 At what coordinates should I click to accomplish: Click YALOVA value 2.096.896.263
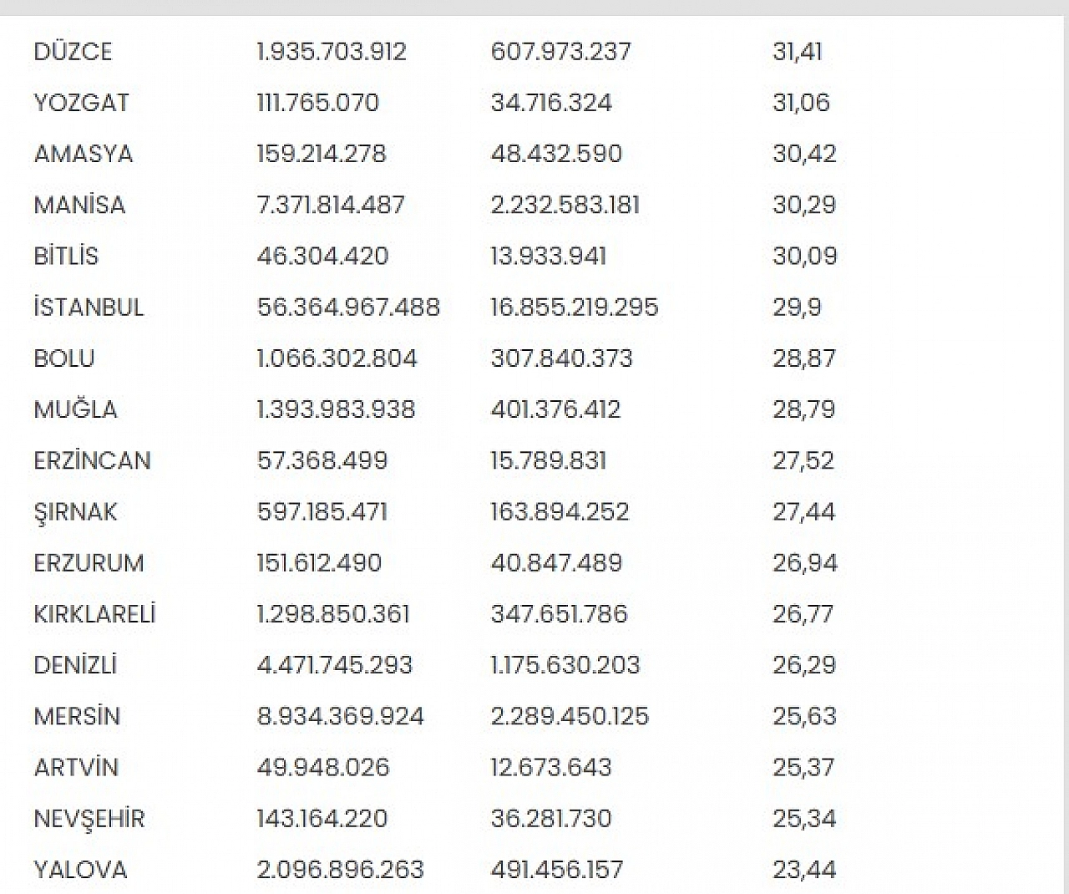(340, 870)
